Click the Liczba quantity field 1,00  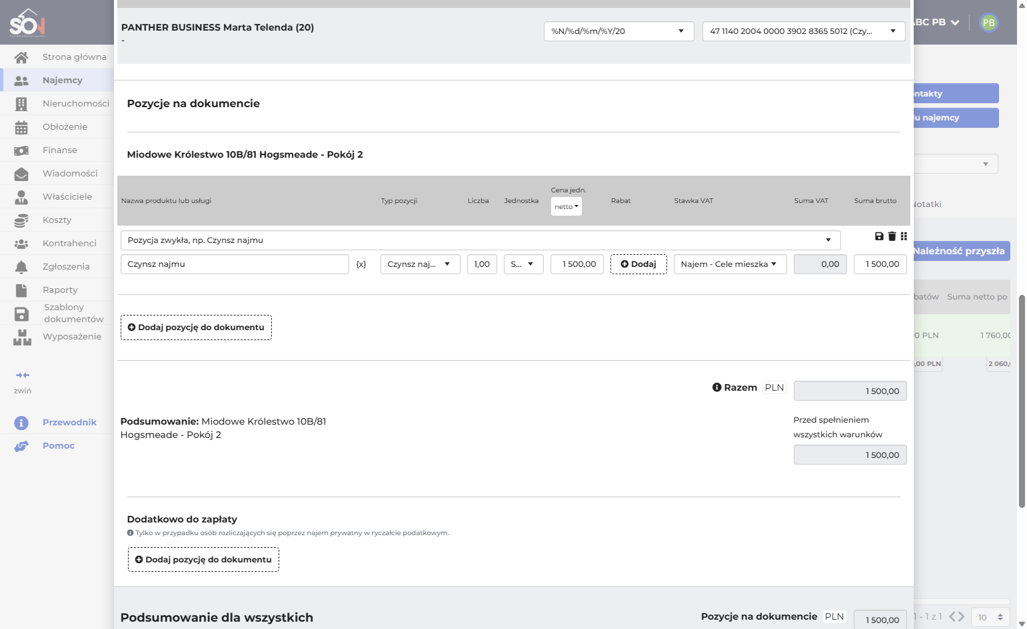tap(482, 264)
